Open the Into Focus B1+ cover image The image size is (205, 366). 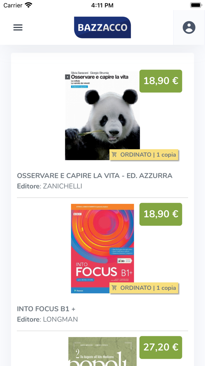(102, 248)
